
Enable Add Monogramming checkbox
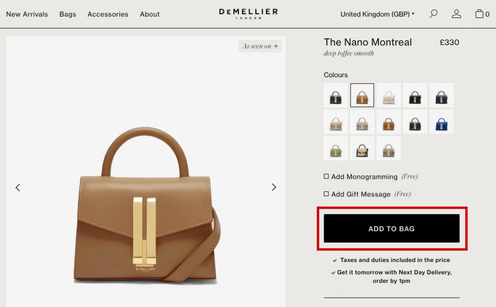coord(326,176)
